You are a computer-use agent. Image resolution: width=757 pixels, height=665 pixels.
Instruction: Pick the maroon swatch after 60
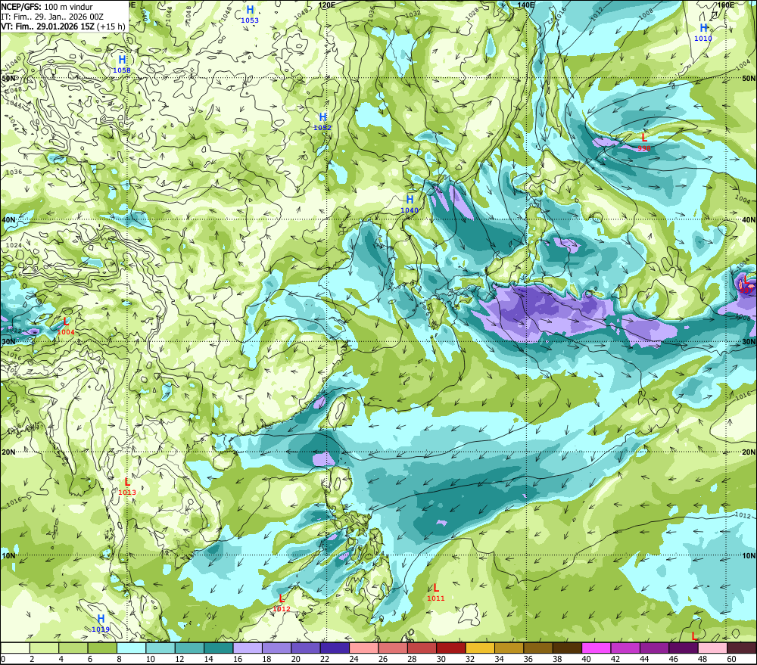point(742,648)
